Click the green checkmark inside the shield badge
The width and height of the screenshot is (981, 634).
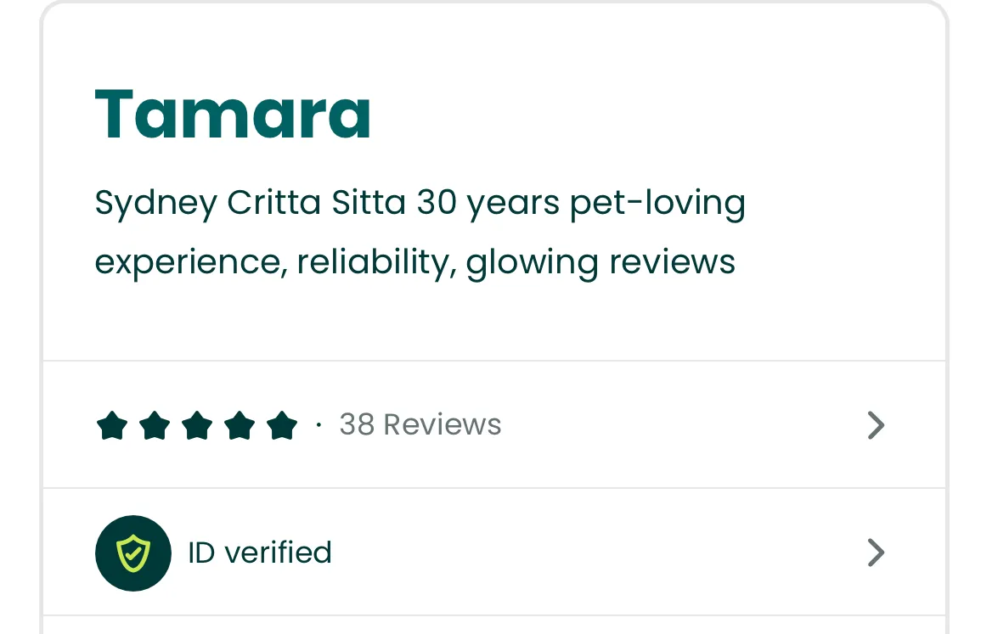click(x=133, y=553)
